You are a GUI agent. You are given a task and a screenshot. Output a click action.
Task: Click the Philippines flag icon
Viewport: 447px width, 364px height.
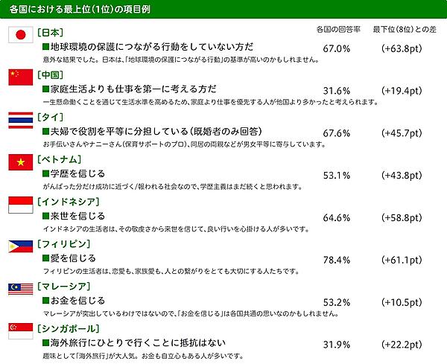(18, 248)
